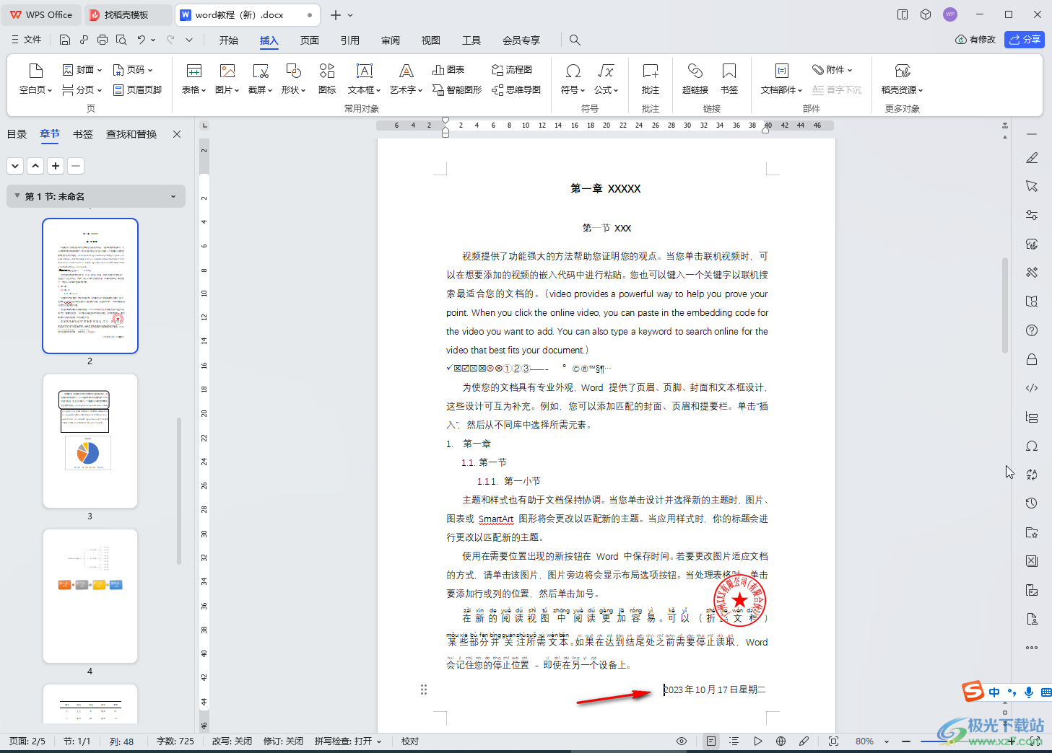Switch to the 开始 ribbon tab
The width and height of the screenshot is (1052, 753).
click(x=229, y=40)
